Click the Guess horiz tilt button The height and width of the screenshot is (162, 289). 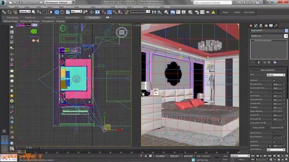pyautogui.click(x=277, y=128)
